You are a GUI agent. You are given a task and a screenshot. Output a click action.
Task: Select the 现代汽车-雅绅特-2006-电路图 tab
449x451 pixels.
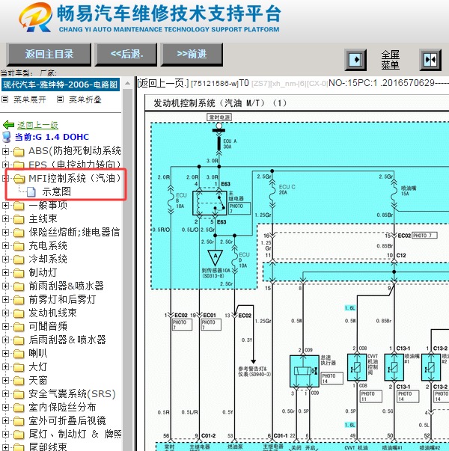point(61,85)
